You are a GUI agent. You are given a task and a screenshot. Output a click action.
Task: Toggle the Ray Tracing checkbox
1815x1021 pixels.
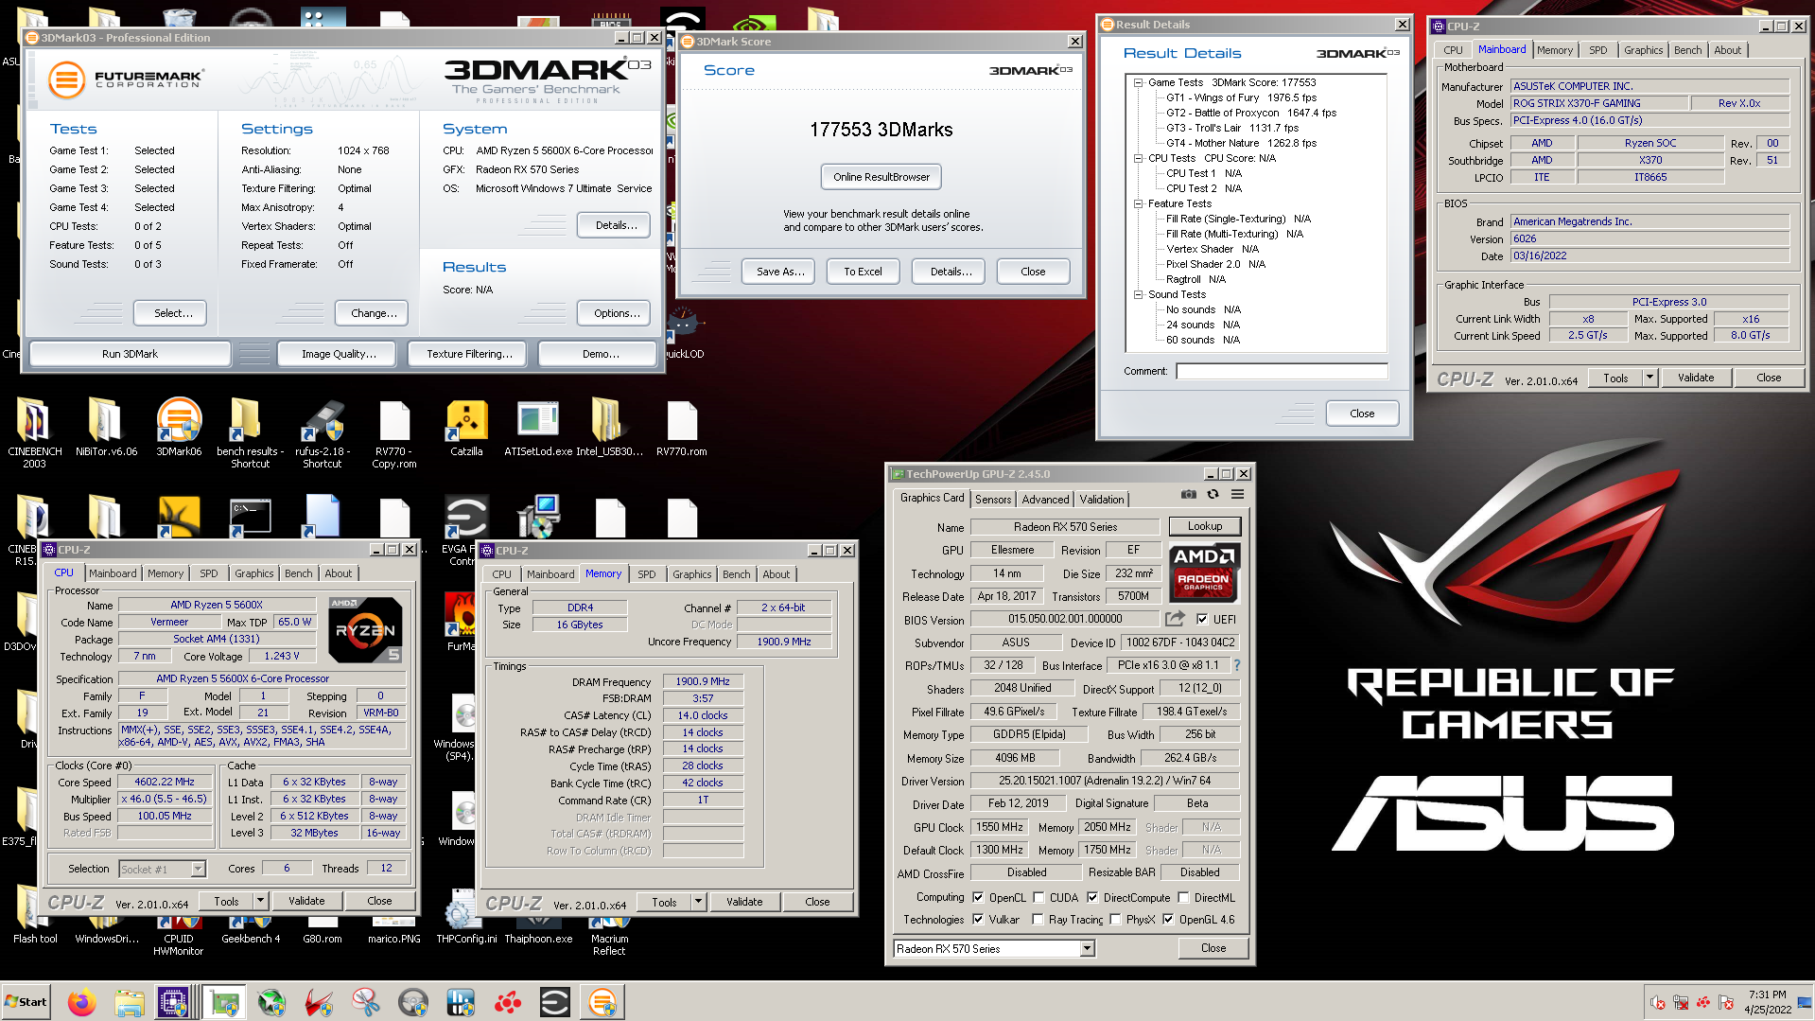coord(1038,919)
